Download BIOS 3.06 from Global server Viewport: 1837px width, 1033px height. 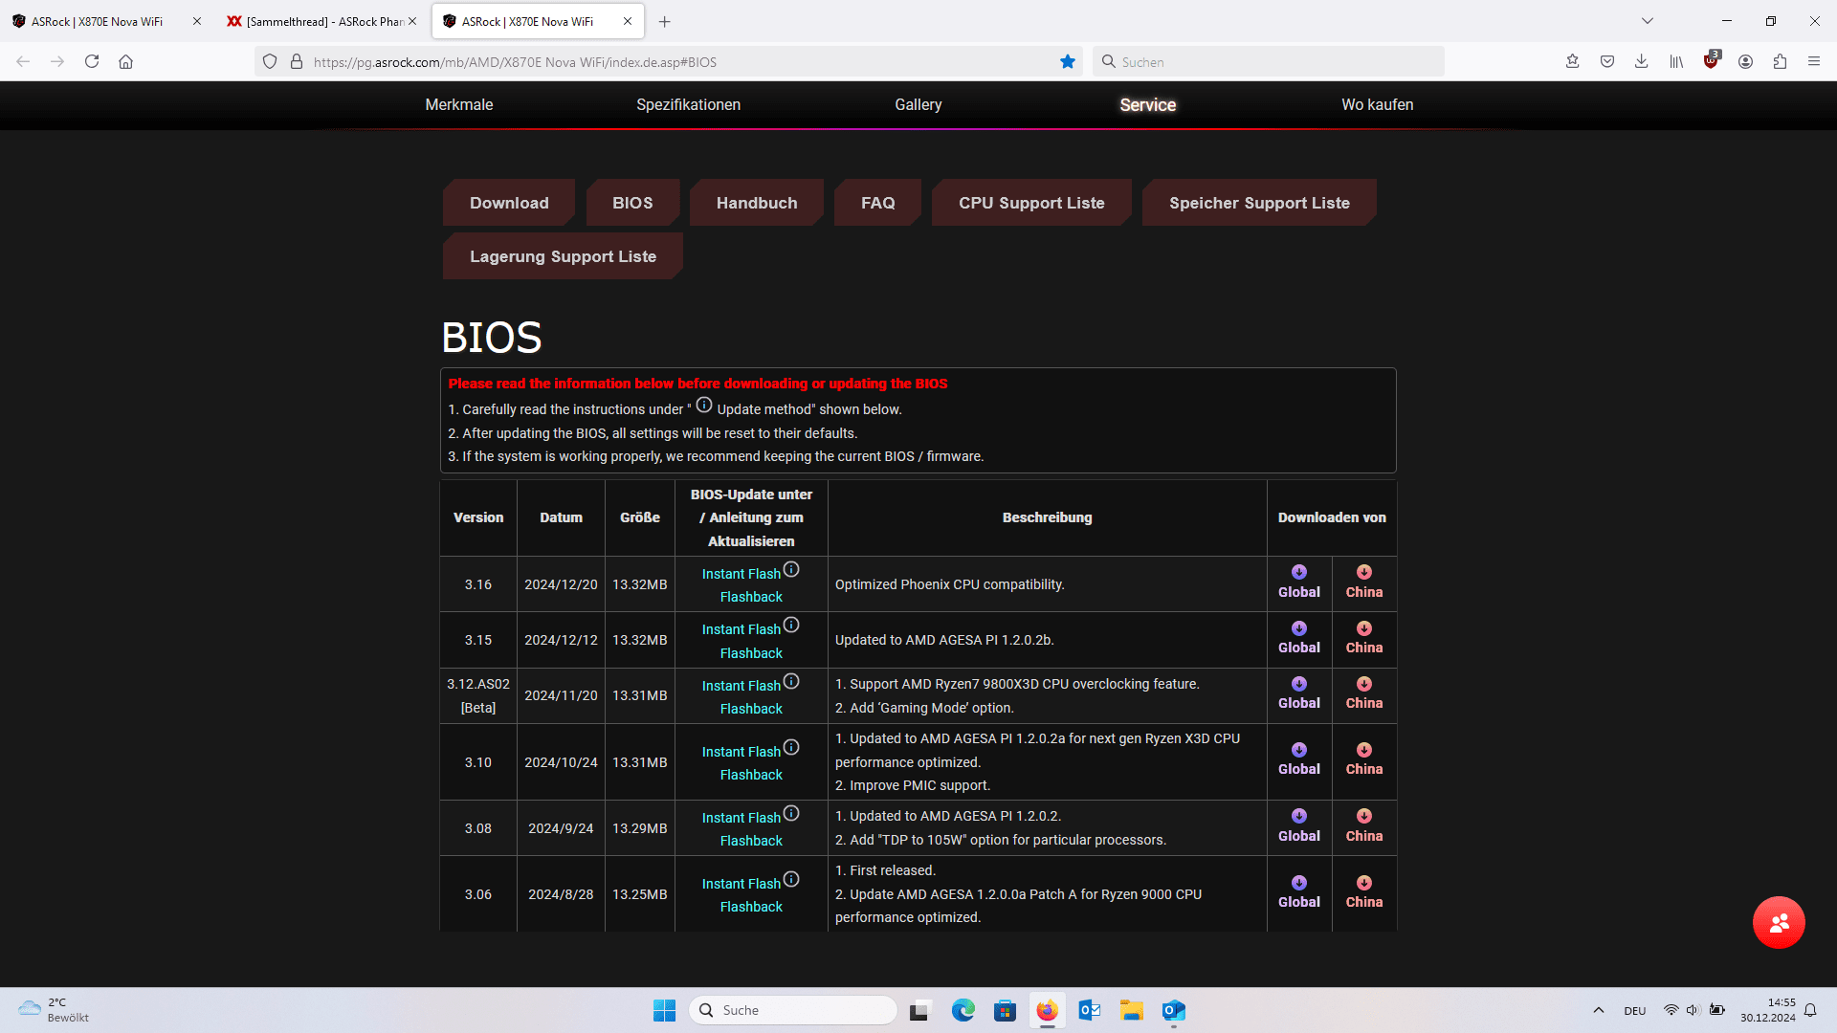point(1298,892)
